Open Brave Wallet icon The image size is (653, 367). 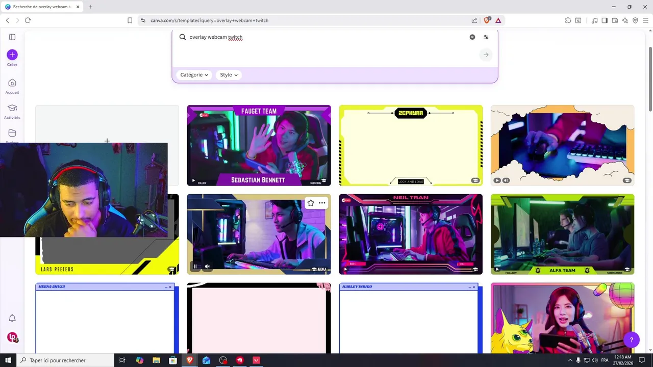[615, 20]
